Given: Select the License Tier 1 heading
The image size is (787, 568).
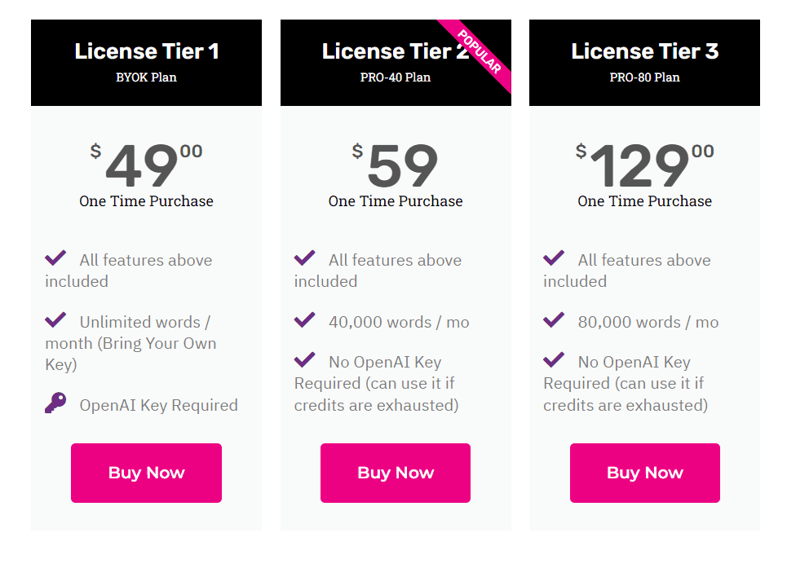Looking at the screenshot, I should (x=147, y=51).
